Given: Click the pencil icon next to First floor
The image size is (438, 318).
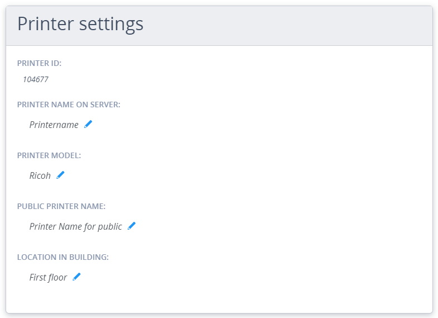Looking at the screenshot, I should tap(77, 277).
